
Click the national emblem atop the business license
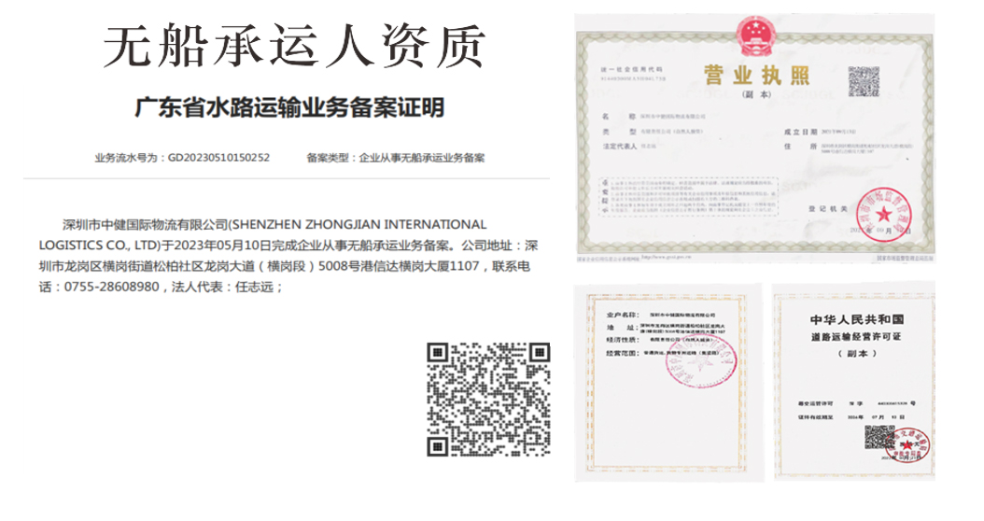tap(756, 37)
